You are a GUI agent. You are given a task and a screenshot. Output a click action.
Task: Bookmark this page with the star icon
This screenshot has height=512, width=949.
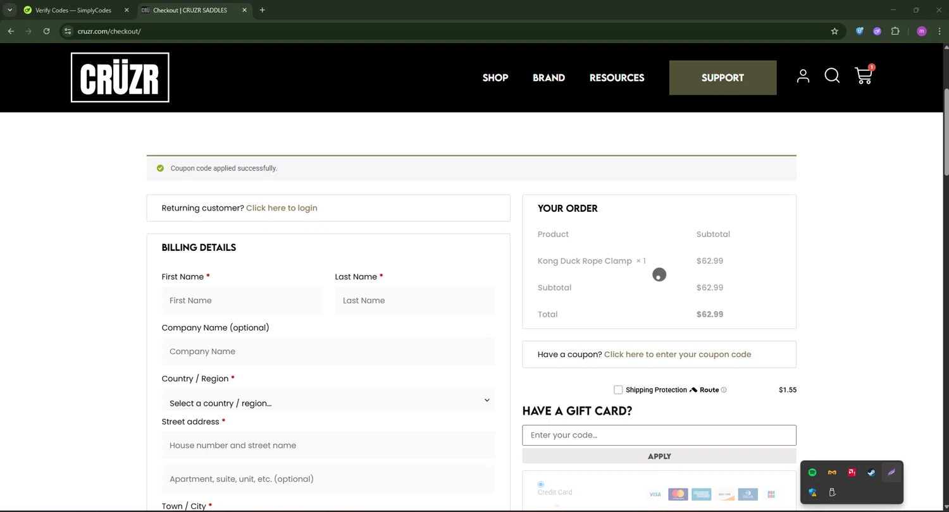pyautogui.click(x=834, y=31)
